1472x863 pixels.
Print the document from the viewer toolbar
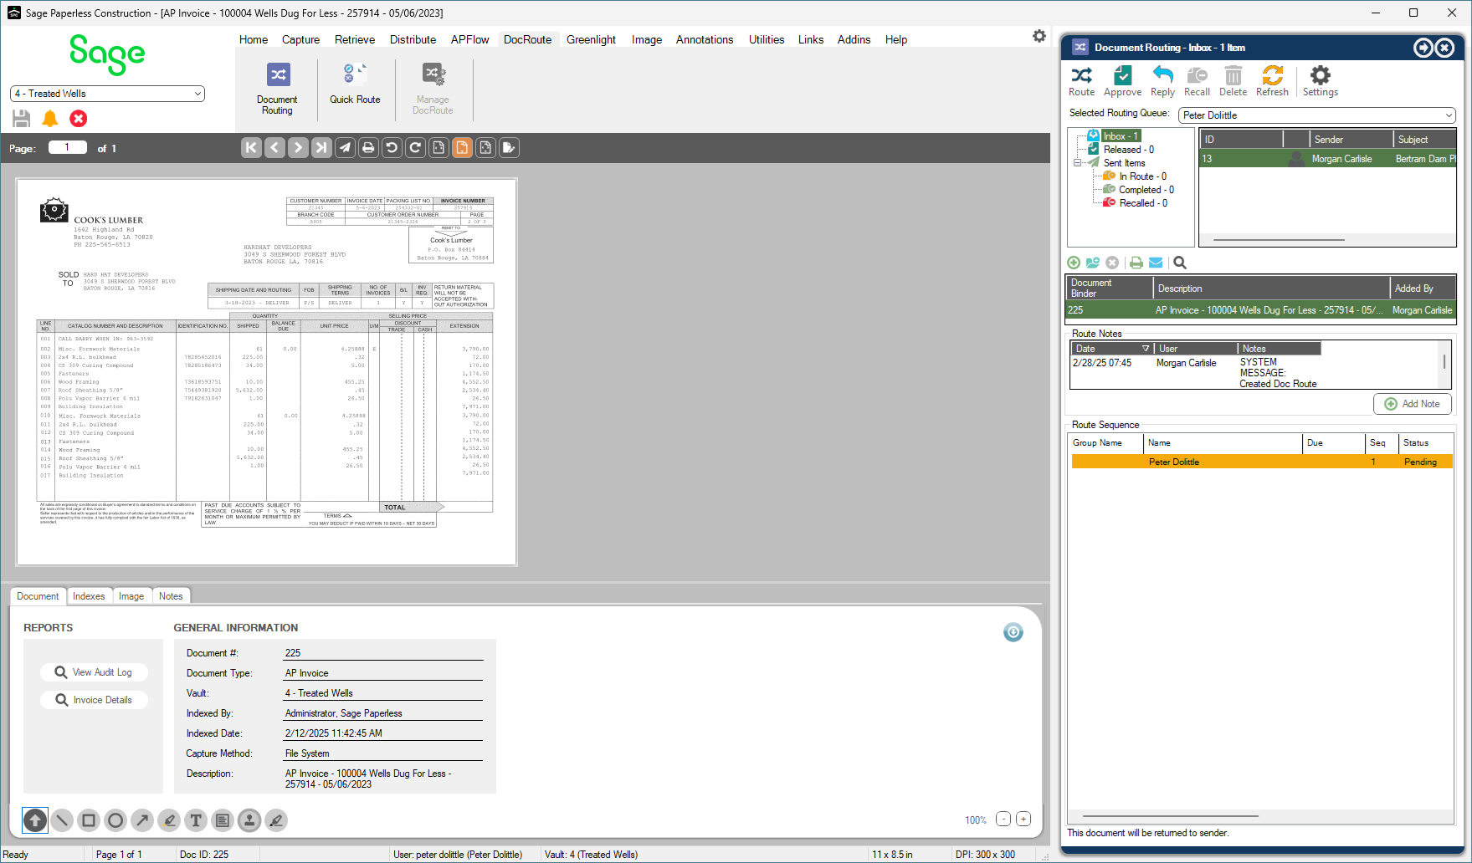pyautogui.click(x=368, y=148)
